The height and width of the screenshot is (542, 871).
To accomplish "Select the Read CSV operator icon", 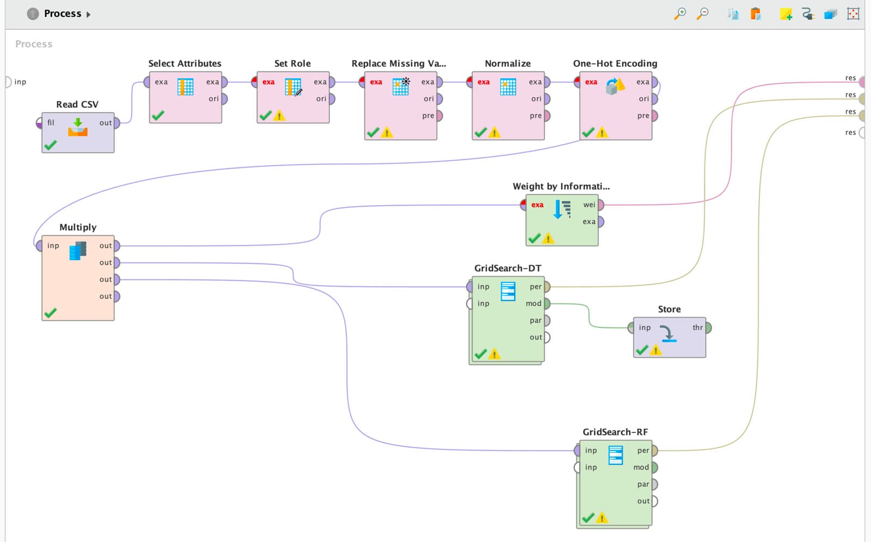I will pyautogui.click(x=78, y=127).
